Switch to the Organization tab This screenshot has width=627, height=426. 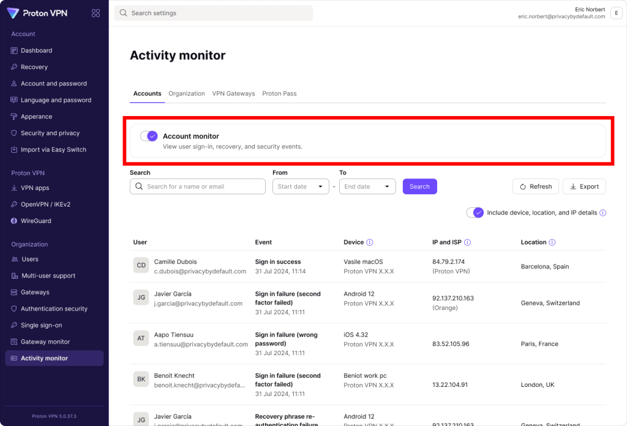coord(186,94)
